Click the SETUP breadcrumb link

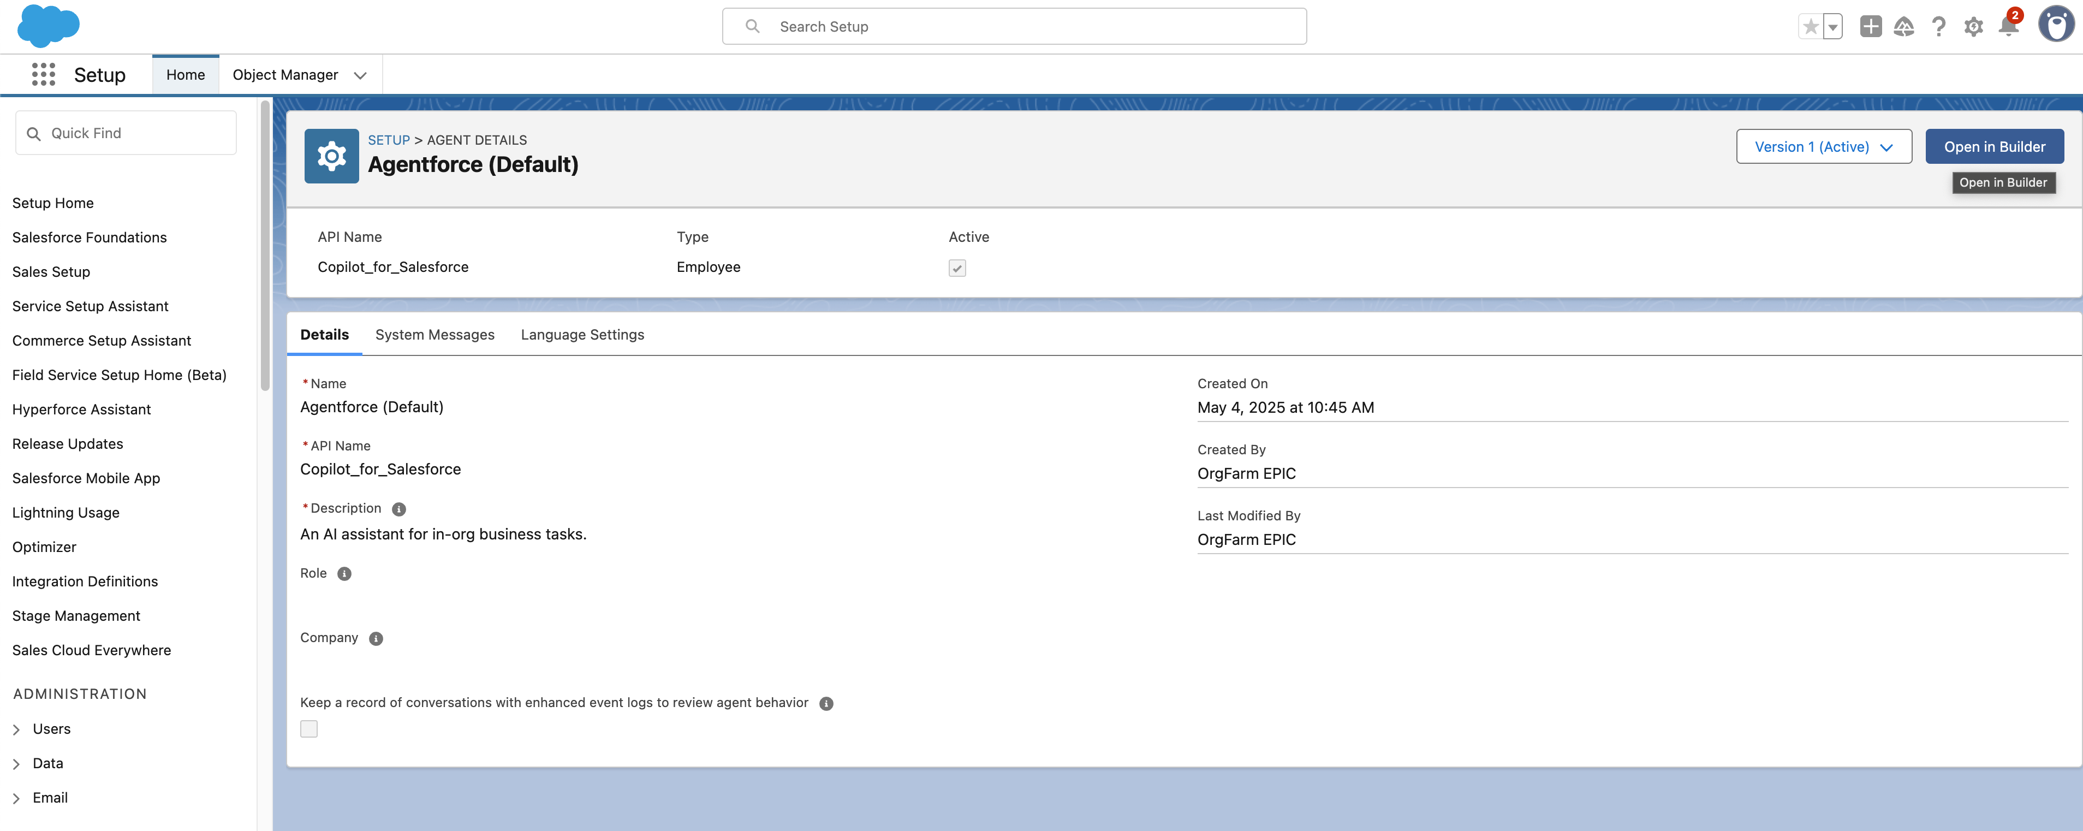[x=388, y=140]
